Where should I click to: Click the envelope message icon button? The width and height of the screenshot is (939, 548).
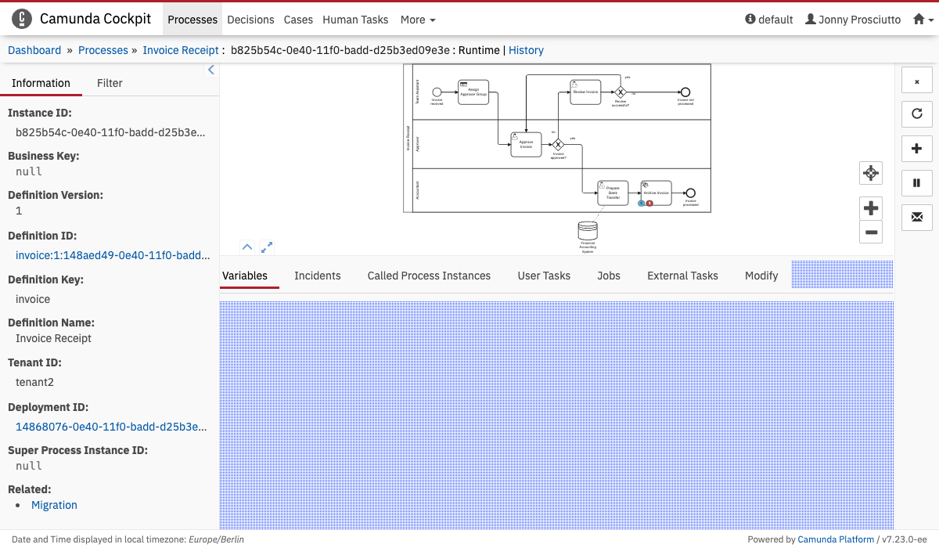(916, 217)
